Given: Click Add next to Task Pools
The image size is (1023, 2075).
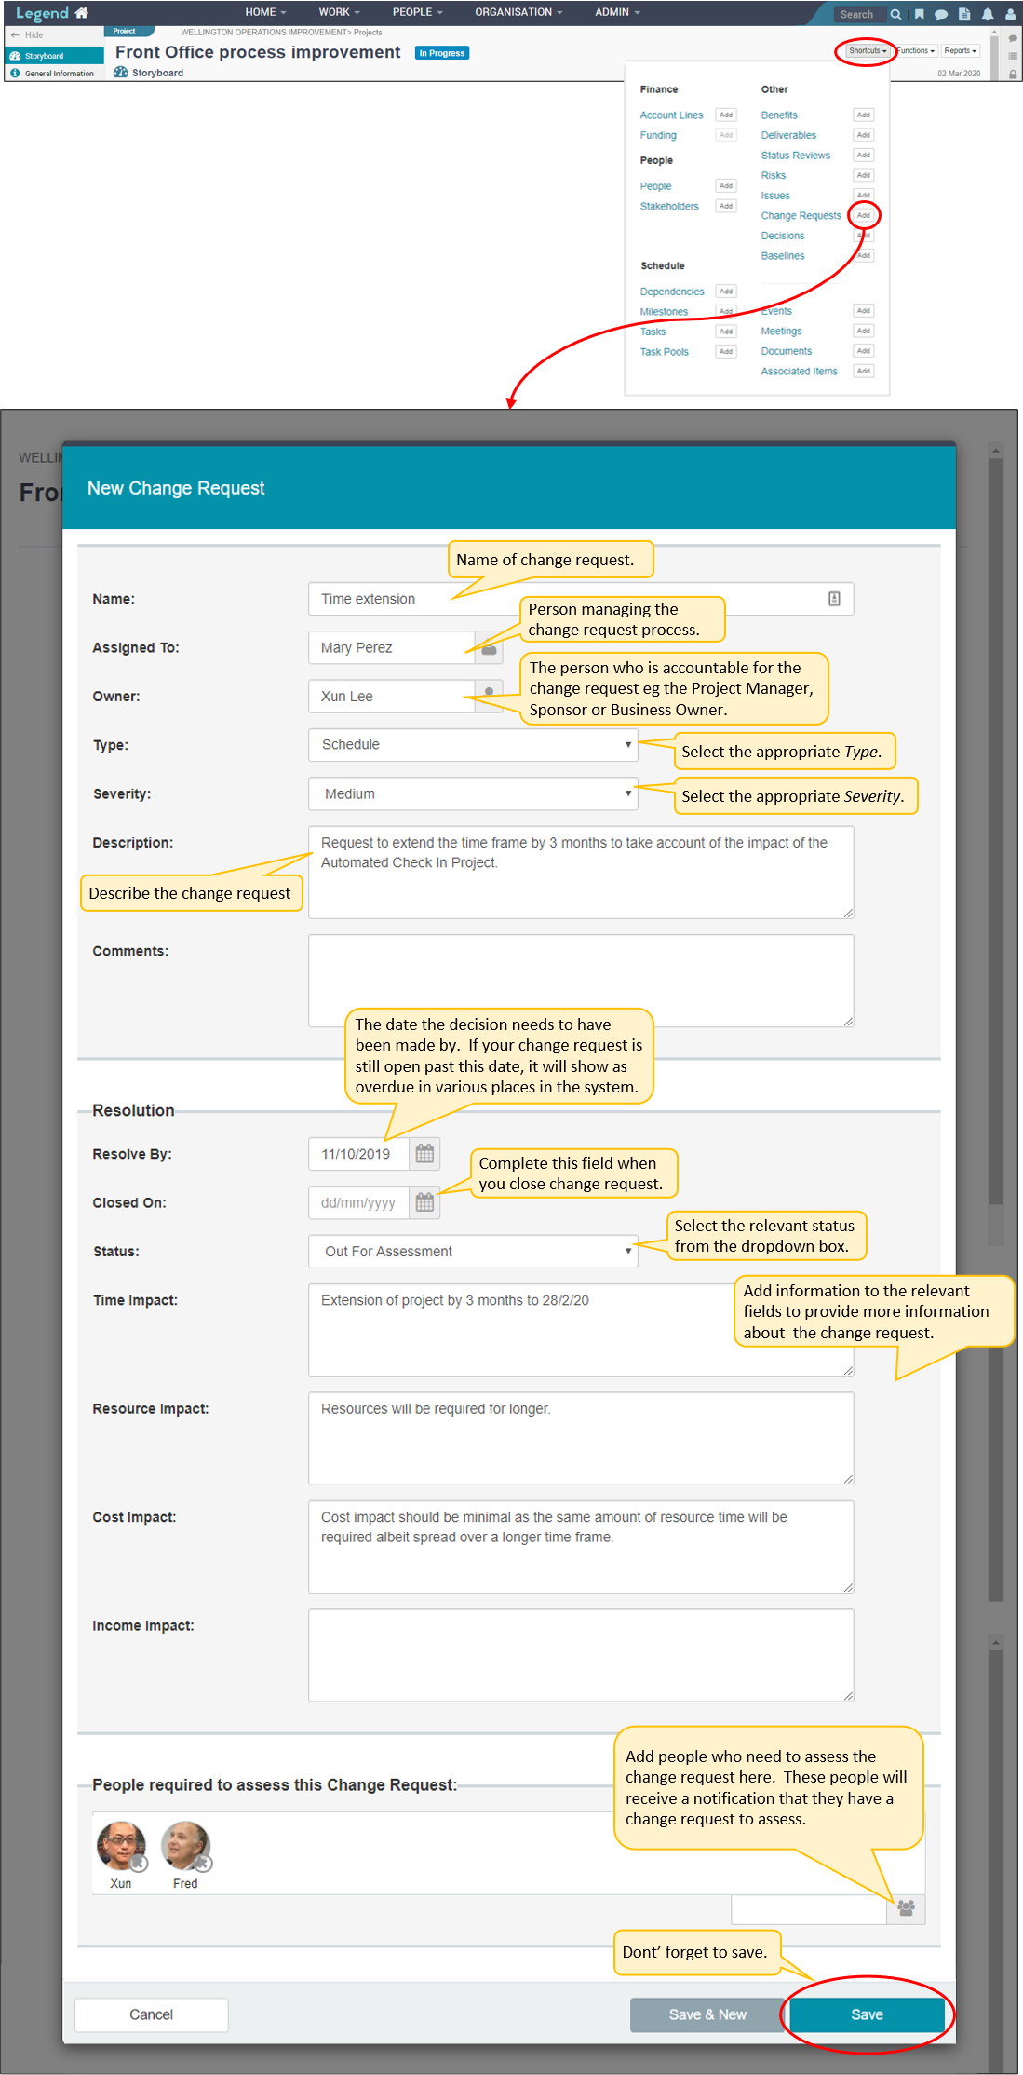Looking at the screenshot, I should [x=726, y=351].
